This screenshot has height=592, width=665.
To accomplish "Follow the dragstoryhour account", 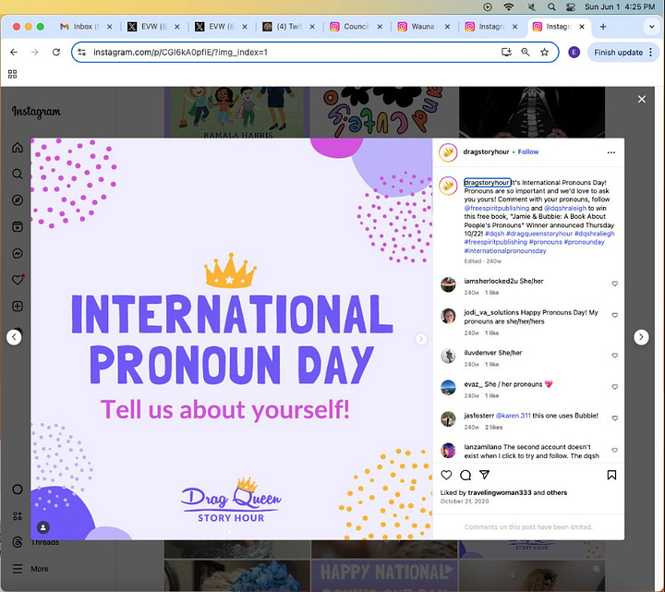I will point(528,151).
